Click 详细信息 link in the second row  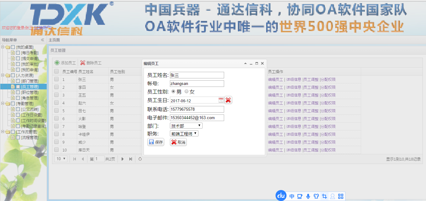coord(294,87)
